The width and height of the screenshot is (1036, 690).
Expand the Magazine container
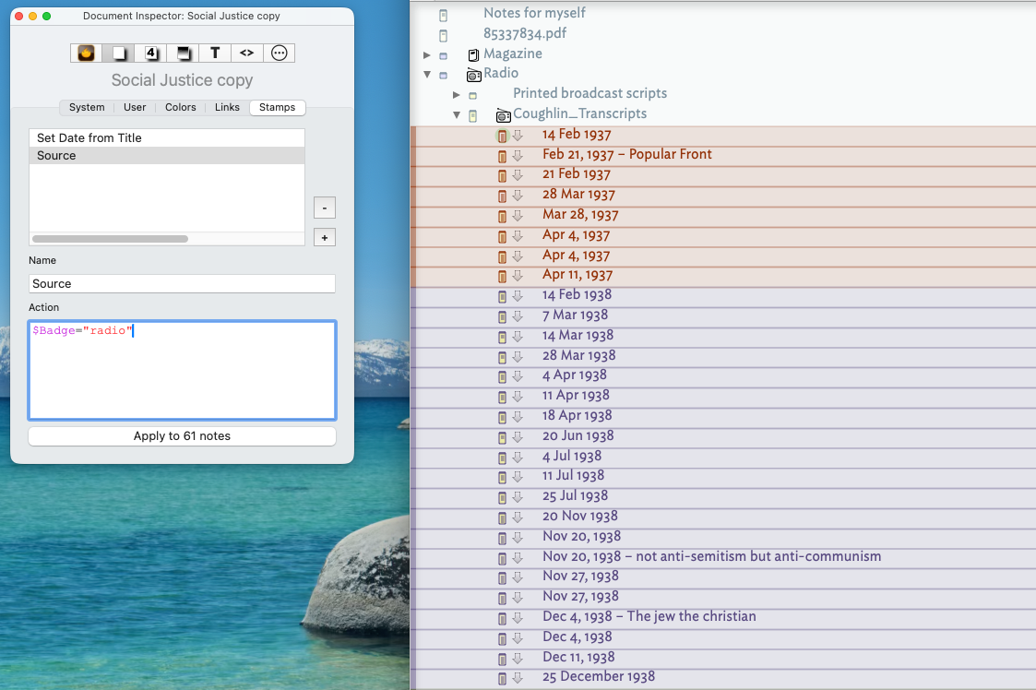427,54
